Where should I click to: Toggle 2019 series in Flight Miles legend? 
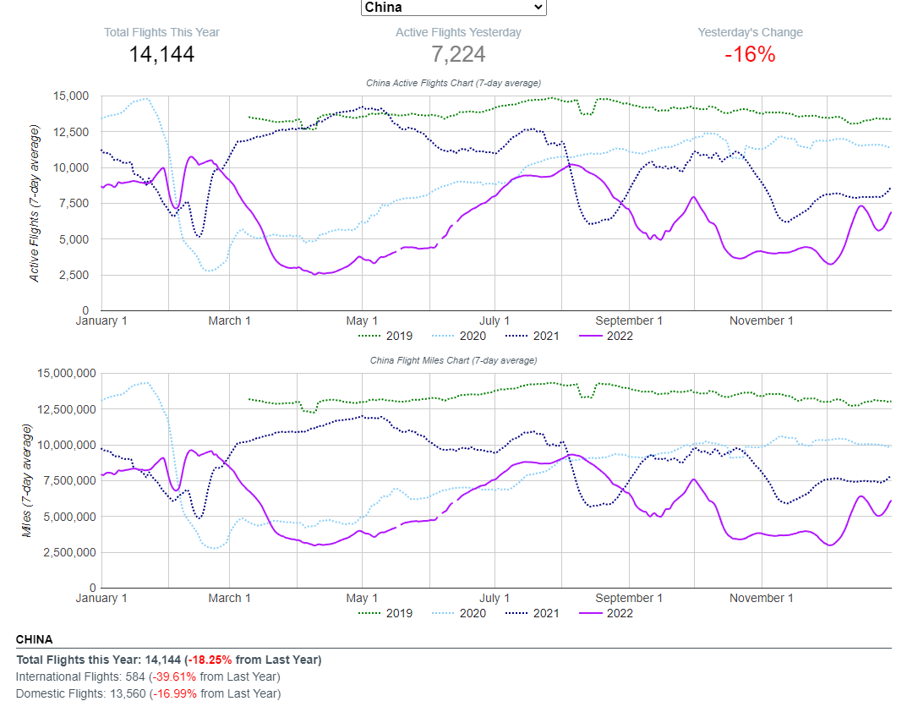385,613
